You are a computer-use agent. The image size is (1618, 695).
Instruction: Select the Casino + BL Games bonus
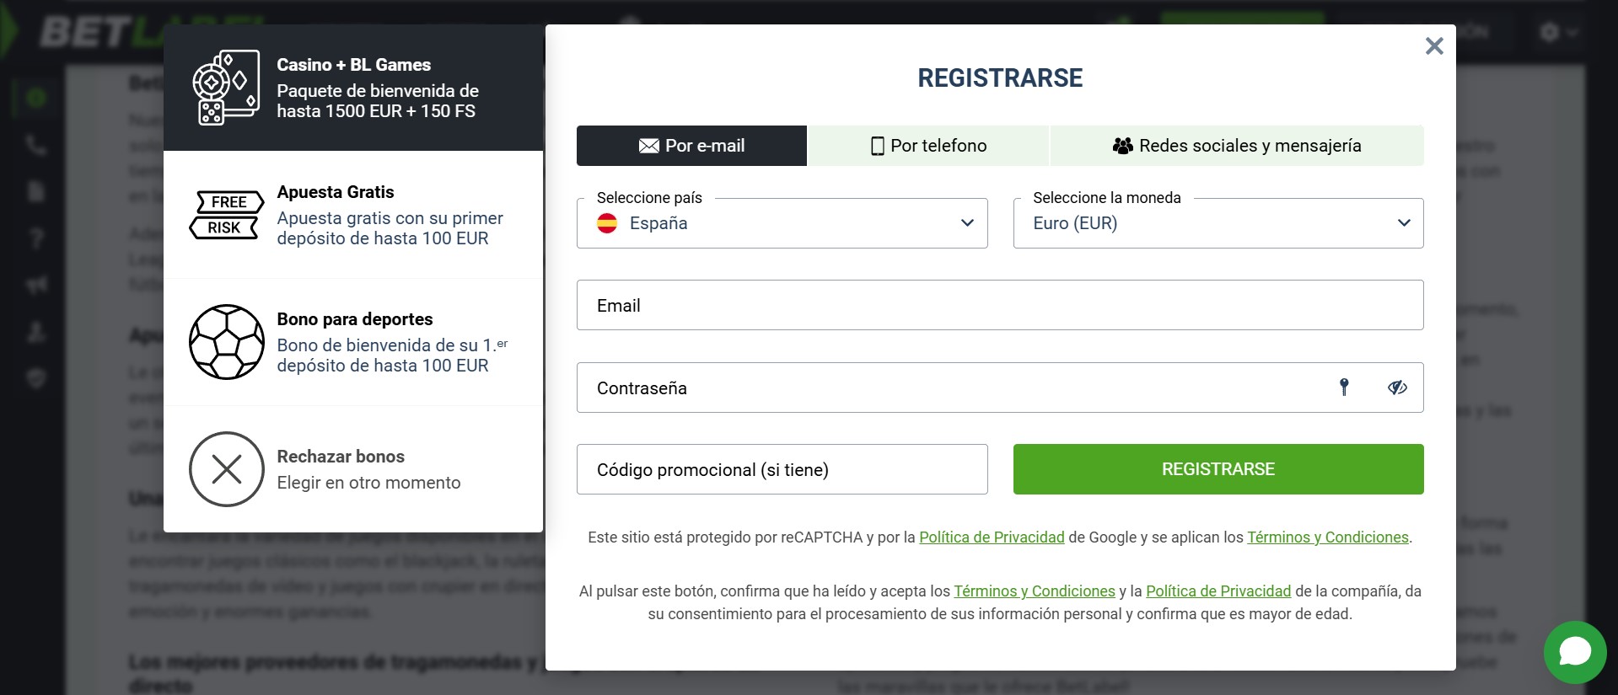(x=353, y=88)
